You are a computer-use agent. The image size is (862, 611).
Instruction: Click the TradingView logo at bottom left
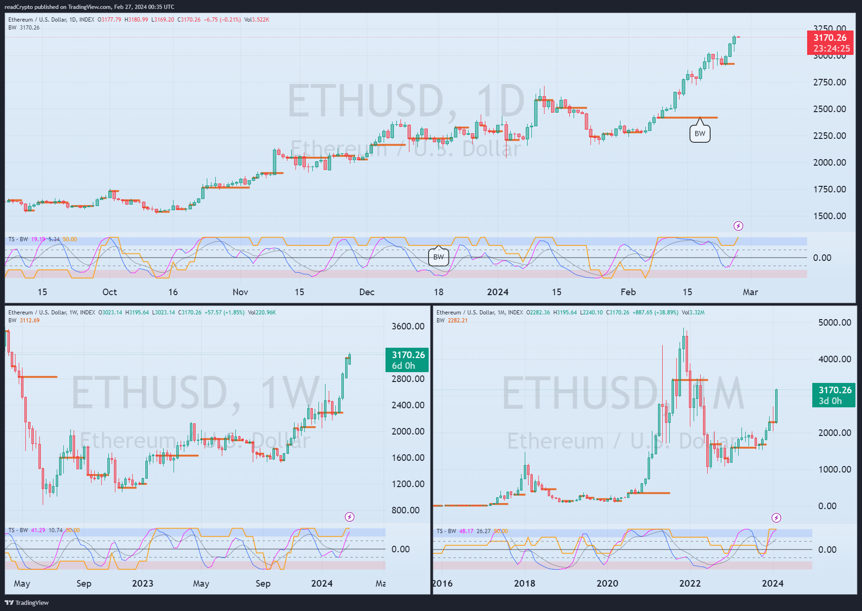pyautogui.click(x=27, y=603)
